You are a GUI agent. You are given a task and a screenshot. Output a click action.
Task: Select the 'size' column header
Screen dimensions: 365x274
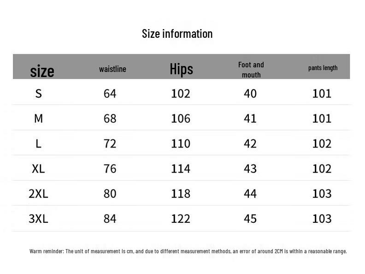coord(42,71)
